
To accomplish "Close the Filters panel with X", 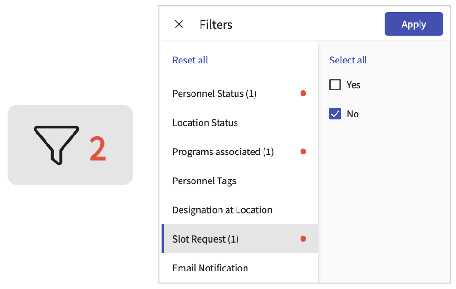I will click(x=179, y=25).
